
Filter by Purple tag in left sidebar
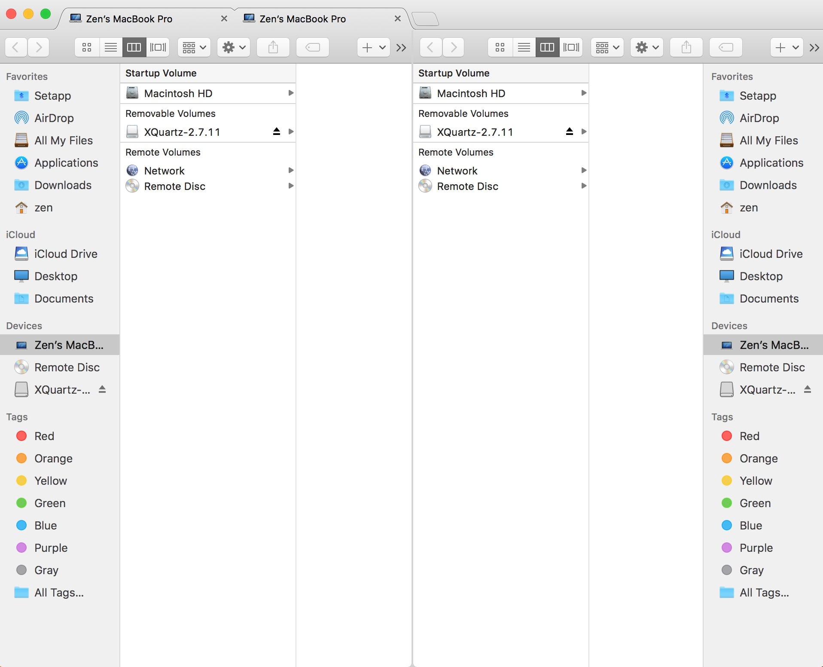click(x=60, y=548)
